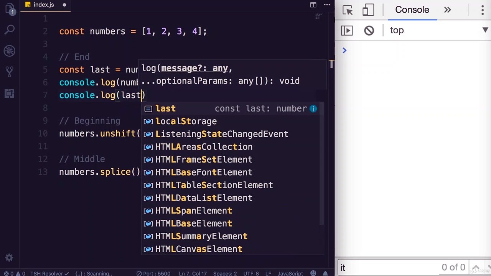Show the console sidebar
This screenshot has width=491, height=276.
[x=347, y=30]
